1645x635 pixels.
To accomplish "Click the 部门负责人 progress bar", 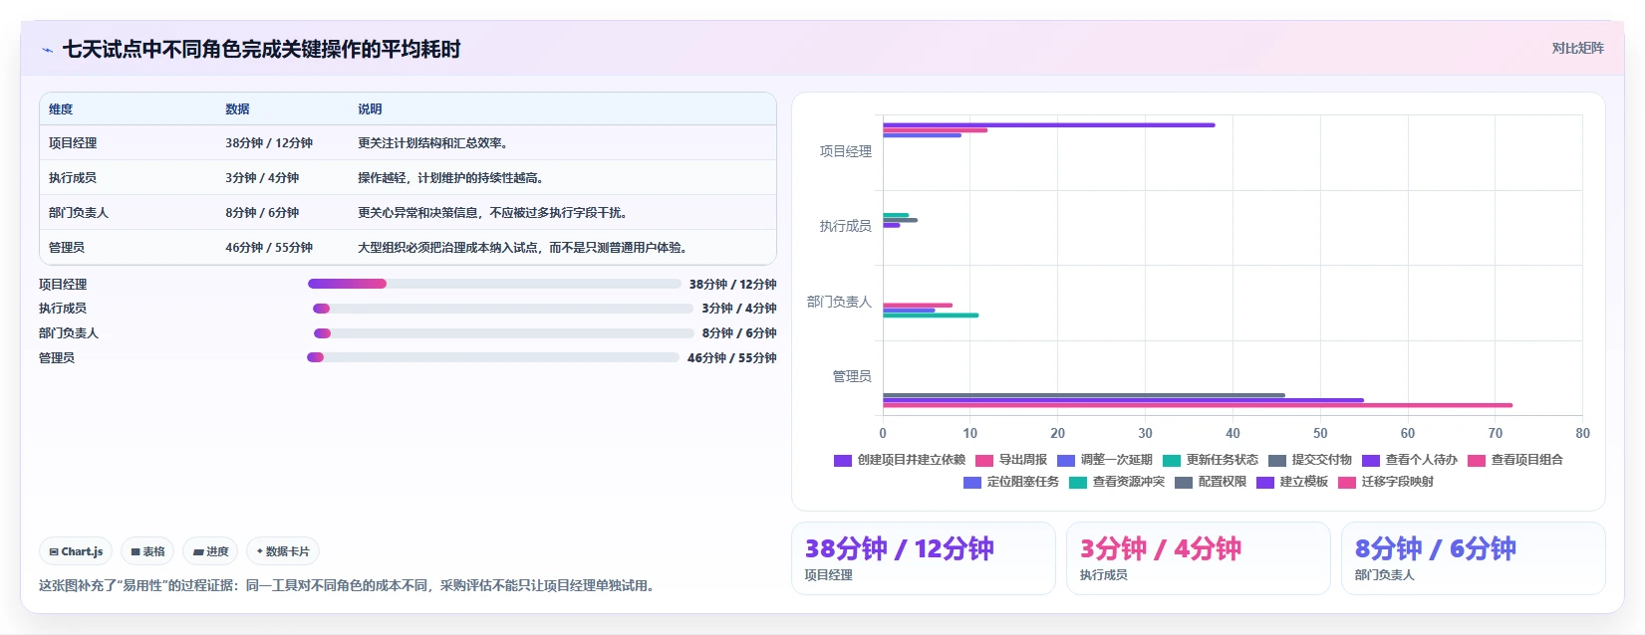I will 504,333.
